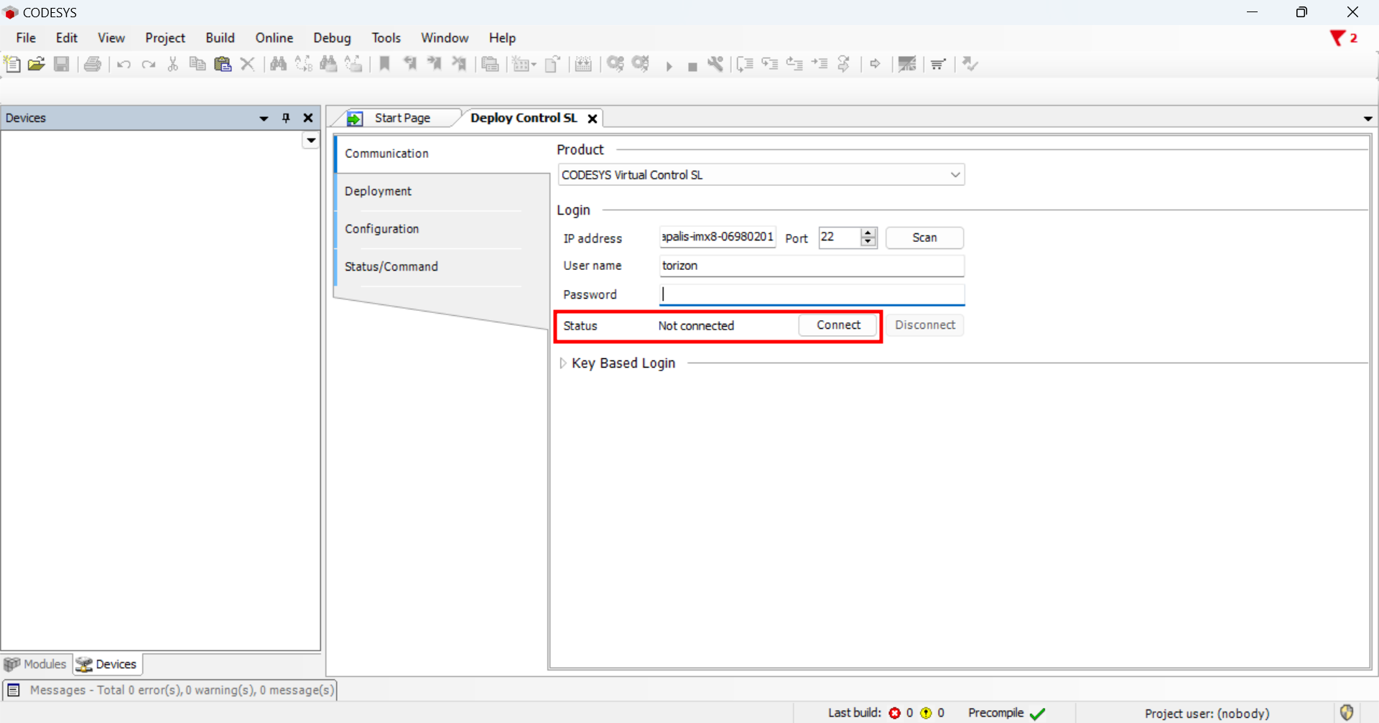This screenshot has height=723, width=1379.
Task: Open the device tree view dropdown
Action: tap(311, 141)
